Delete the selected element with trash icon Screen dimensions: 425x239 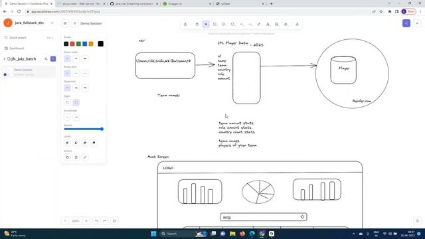click(76, 157)
